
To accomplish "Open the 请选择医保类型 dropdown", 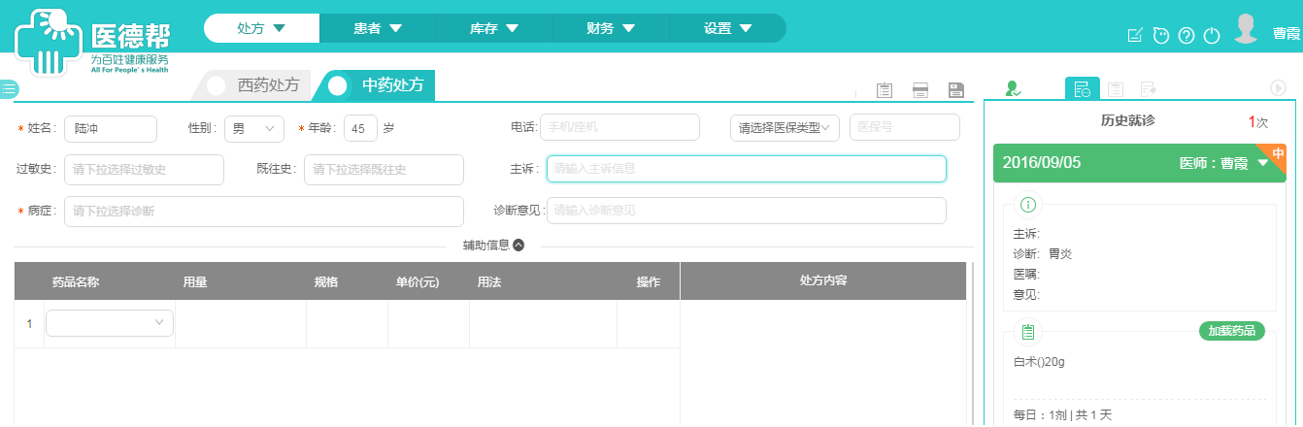I will pos(785,128).
